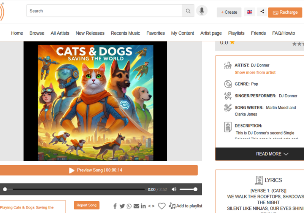This screenshot has height=213, width=304.
Task: Get embed code for song
Action: point(151,206)
